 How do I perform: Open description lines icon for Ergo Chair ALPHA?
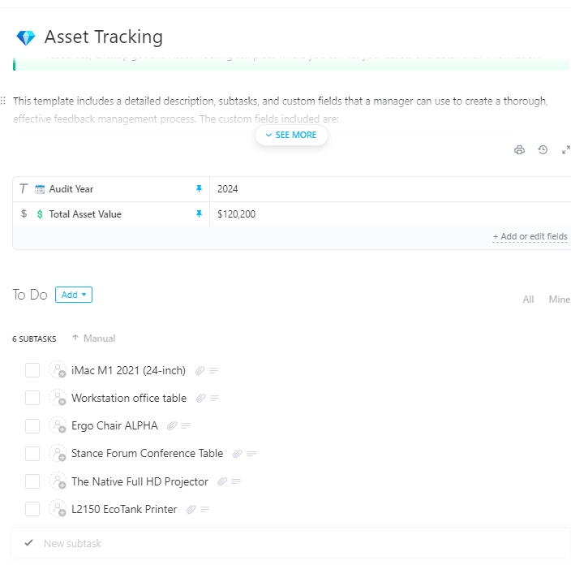[186, 425]
